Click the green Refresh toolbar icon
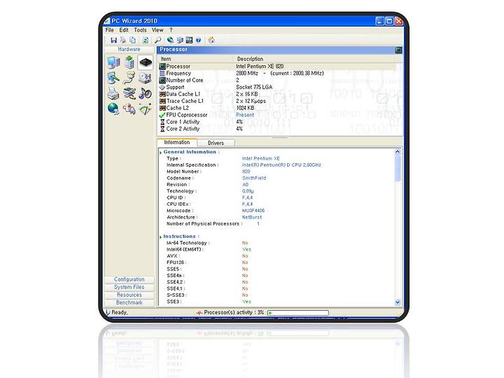 tap(146, 40)
